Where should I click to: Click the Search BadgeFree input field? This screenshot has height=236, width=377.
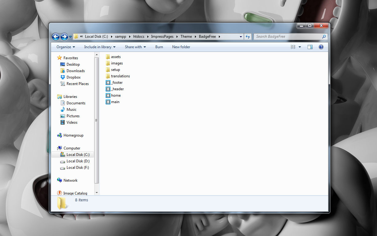tap(288, 37)
